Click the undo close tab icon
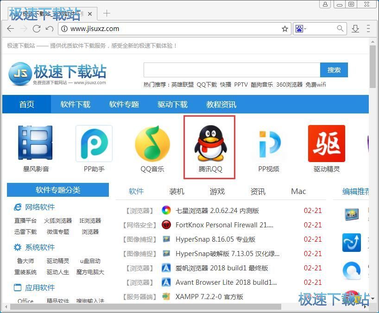Screen dimensions: 379x313 click(x=50, y=29)
